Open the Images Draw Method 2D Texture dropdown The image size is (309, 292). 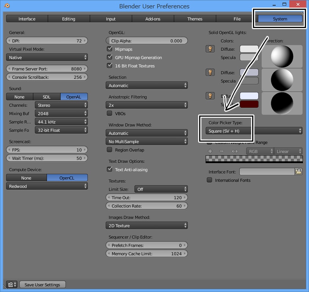coord(147,225)
